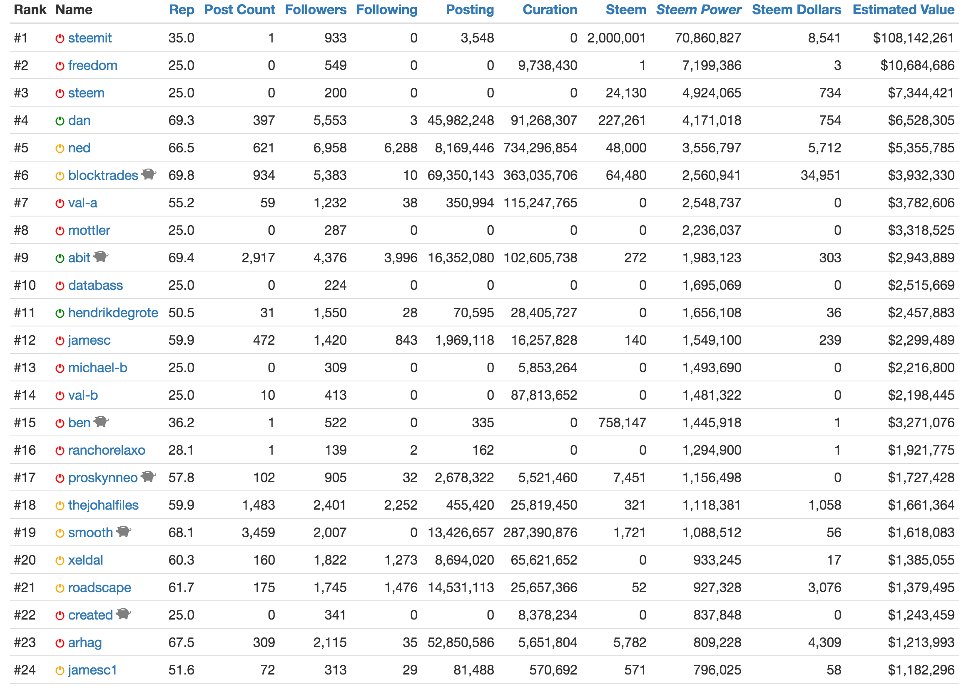The height and width of the screenshot is (687, 976).
Task: Open the proskynneo account page
Action: tap(103, 478)
